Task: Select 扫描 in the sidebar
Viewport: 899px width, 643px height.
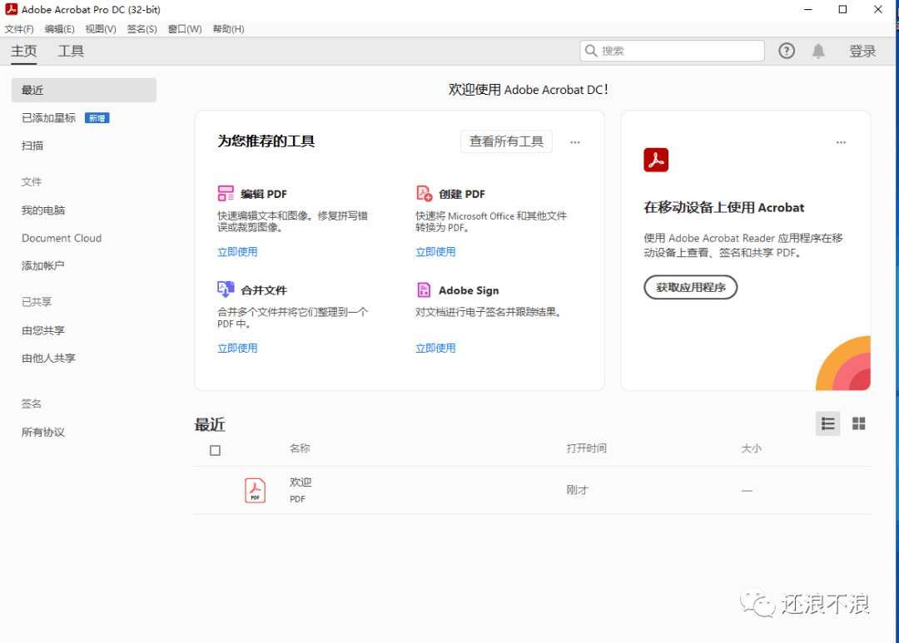Action: [x=32, y=146]
